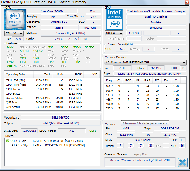
Task: Click the Arrandale SV codename field
Action: click(x=59, y=22)
